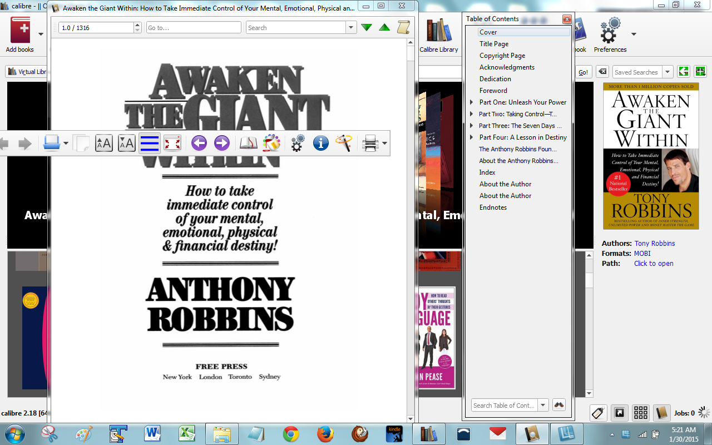This screenshot has height=445, width=712.
Task: Open printer icon dropdown arrow
Action: [384, 144]
